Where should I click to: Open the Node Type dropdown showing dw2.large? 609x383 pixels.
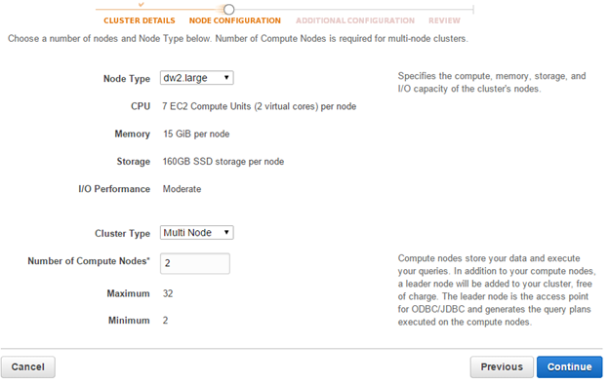click(196, 78)
